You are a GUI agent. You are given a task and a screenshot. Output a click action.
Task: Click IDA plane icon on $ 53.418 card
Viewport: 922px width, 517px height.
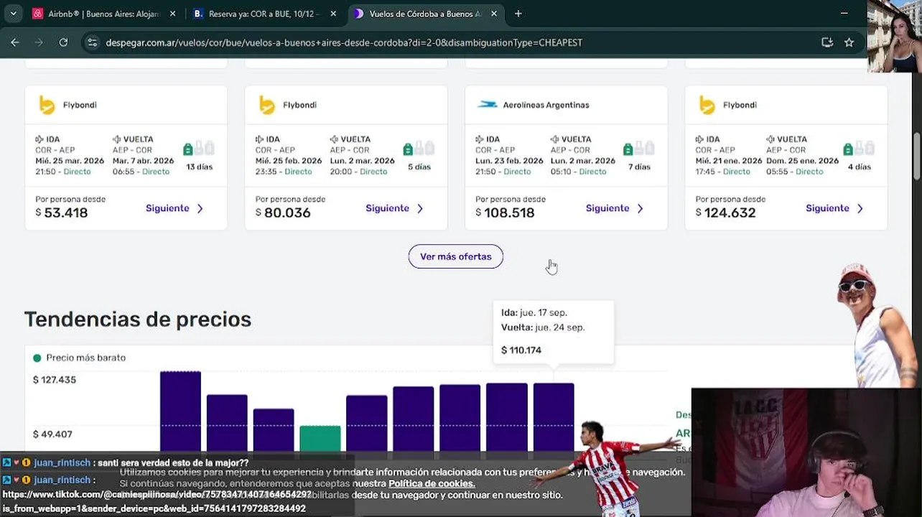pos(40,139)
